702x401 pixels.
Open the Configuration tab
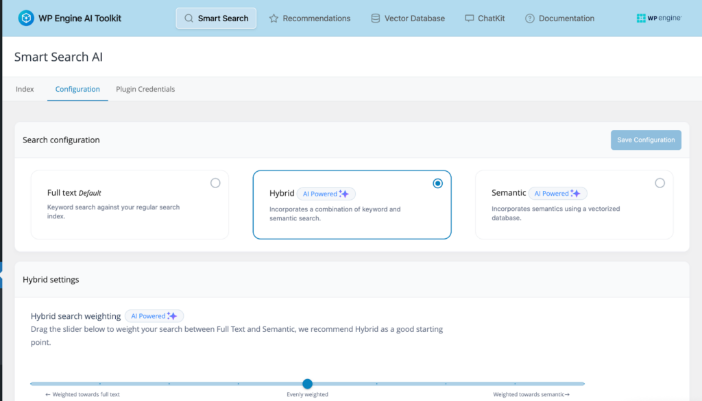(x=77, y=89)
